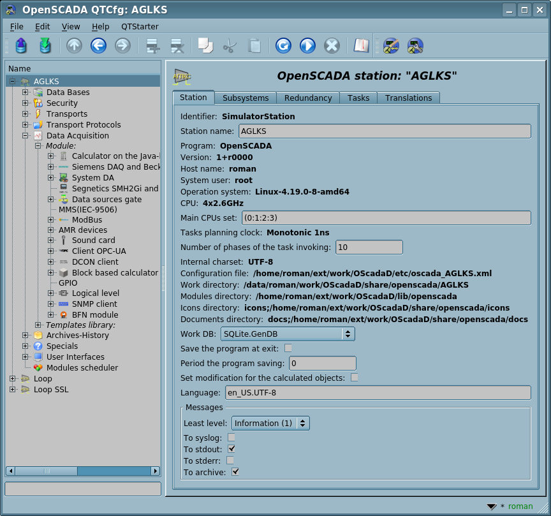
Task: Select User Interfaces in the tree
Action: (x=75, y=357)
